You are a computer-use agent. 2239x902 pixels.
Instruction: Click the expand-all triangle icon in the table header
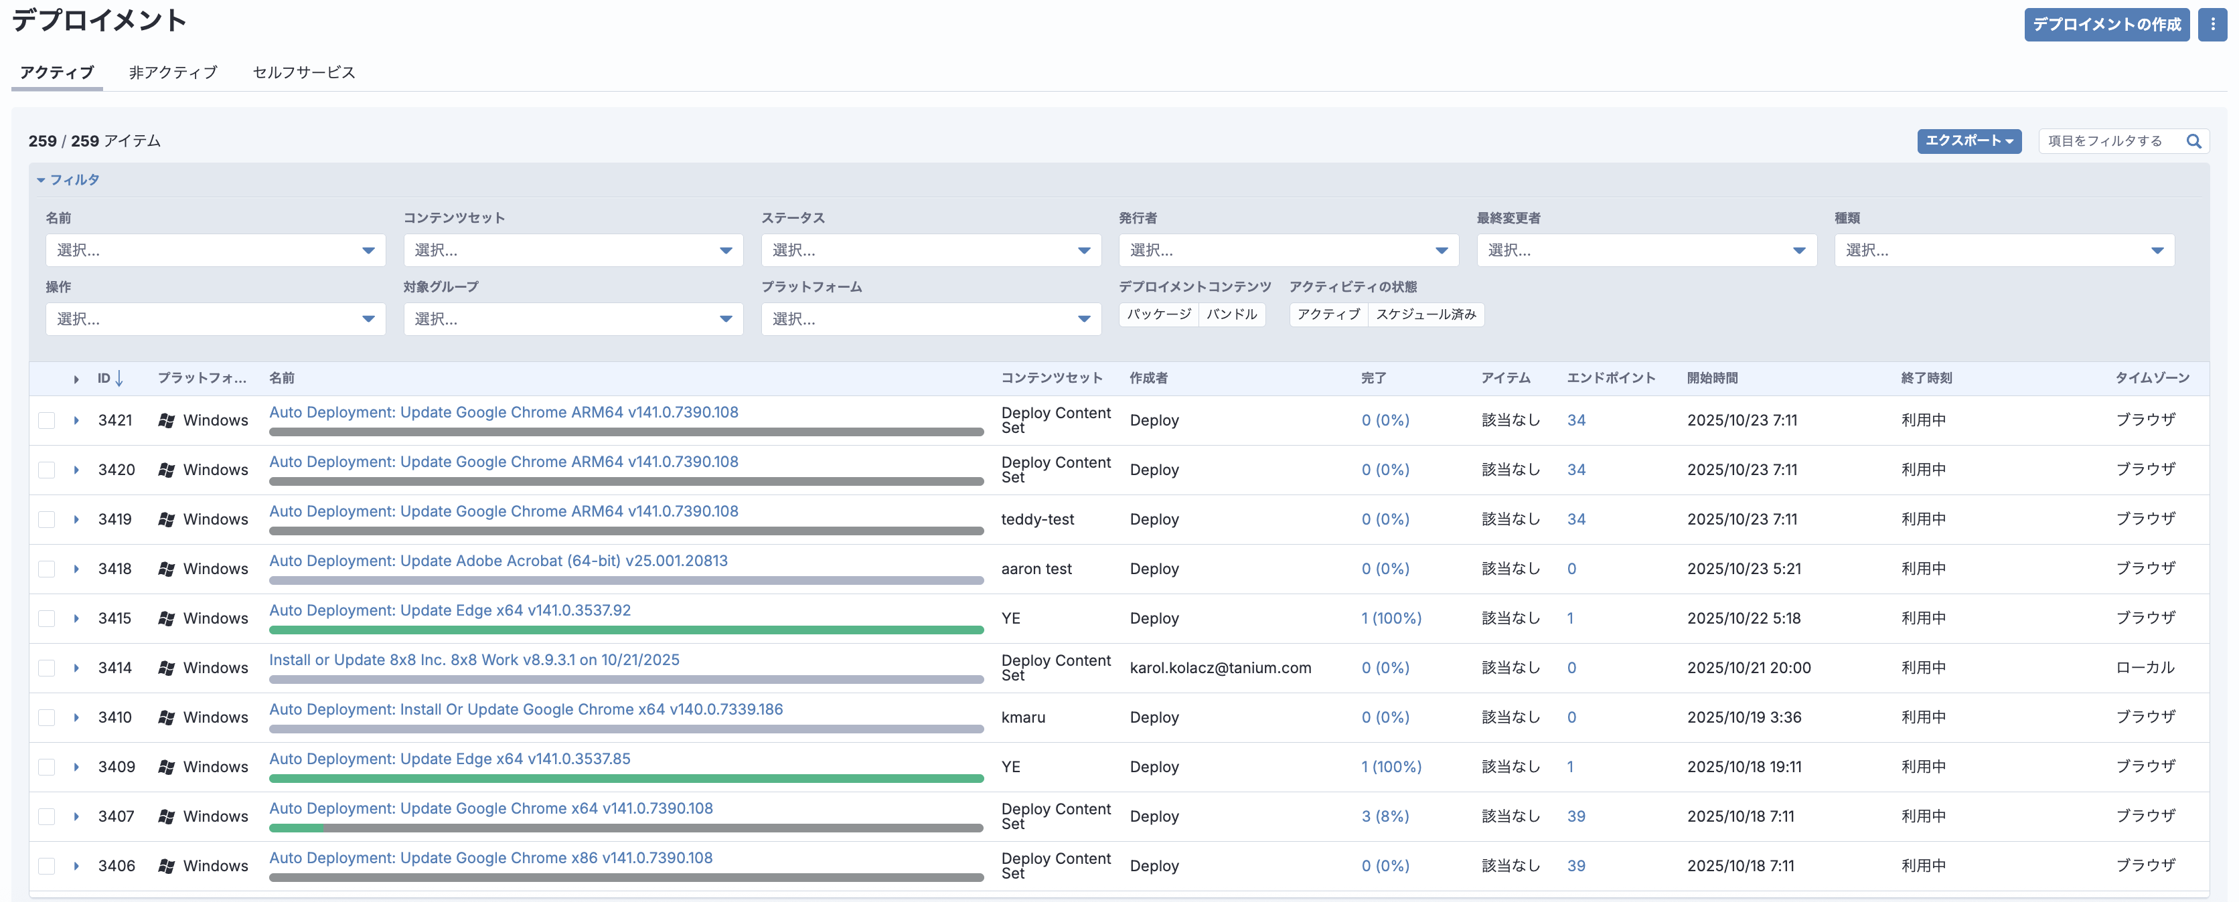[x=76, y=379]
